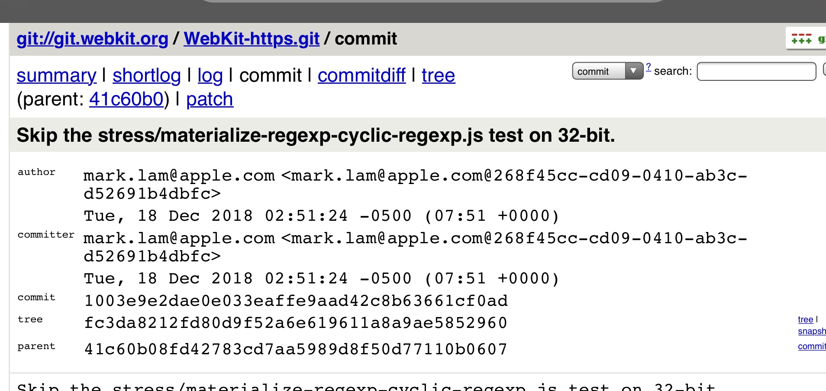Image resolution: width=826 pixels, height=391 pixels.
Task: Click the dropdown arrow beside commit
Action: (633, 71)
